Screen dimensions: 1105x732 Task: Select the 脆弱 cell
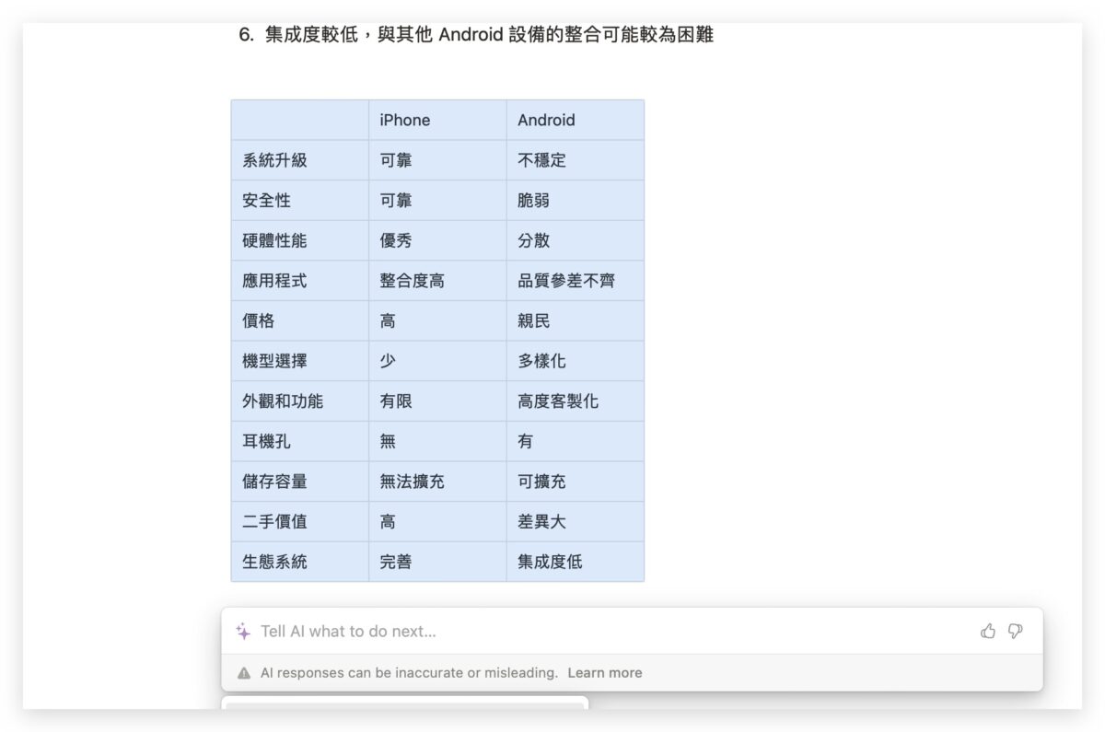point(576,201)
